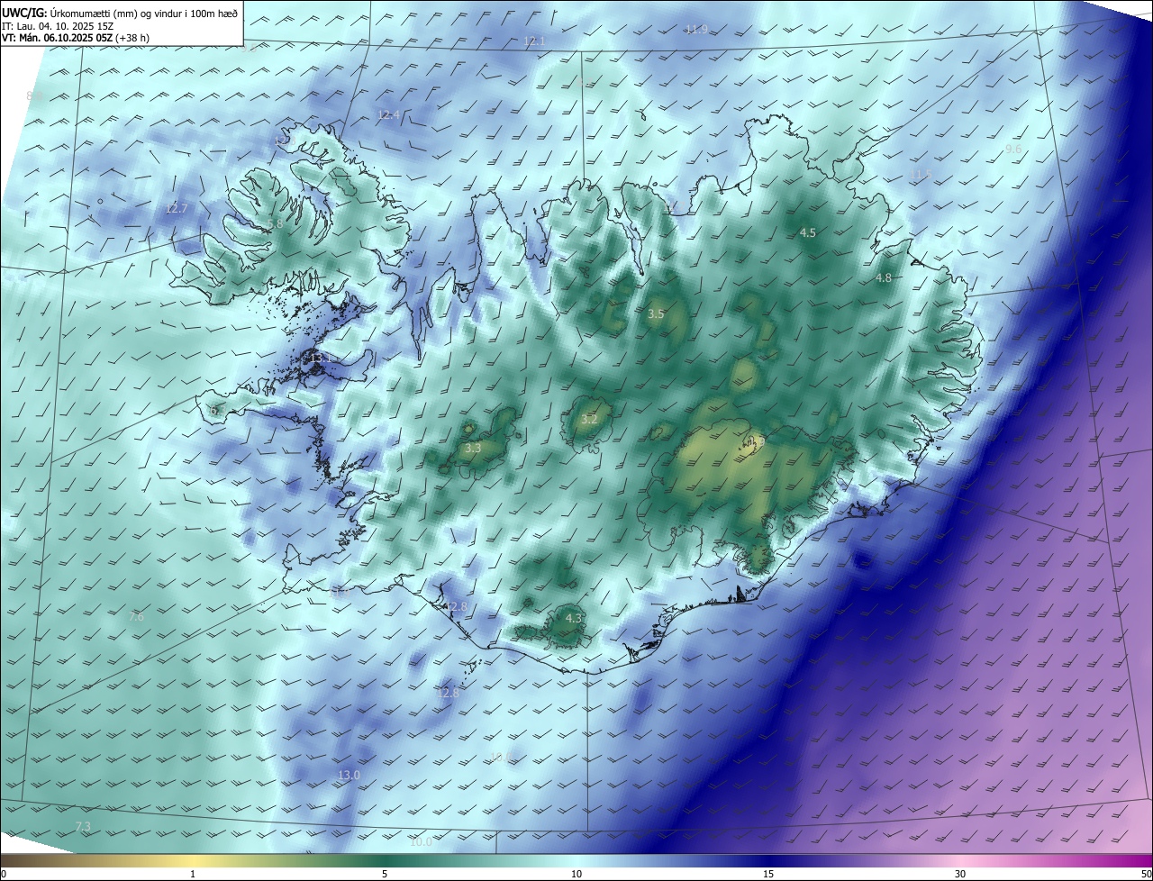Click the 15 tick on color scale
1153x881 pixels.
point(768,874)
